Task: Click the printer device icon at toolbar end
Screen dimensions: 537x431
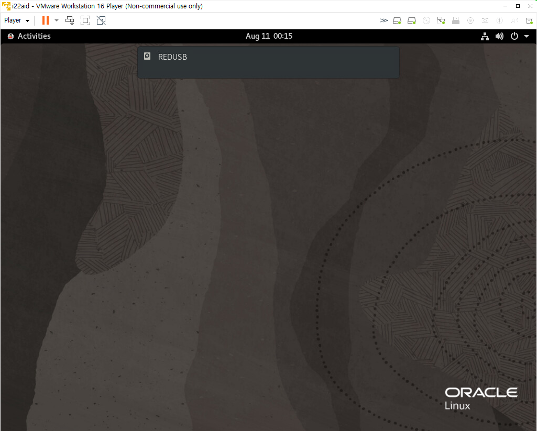Action: coord(529,20)
